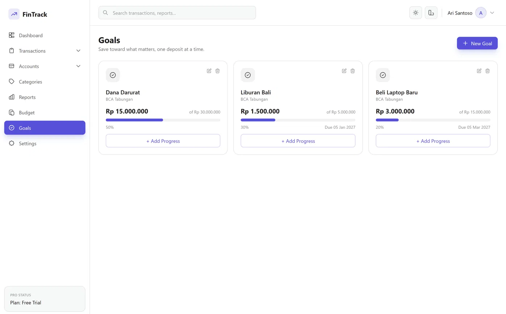Delete the Liburan Bali goal
This screenshot has width=506, height=314.
coord(352,71)
